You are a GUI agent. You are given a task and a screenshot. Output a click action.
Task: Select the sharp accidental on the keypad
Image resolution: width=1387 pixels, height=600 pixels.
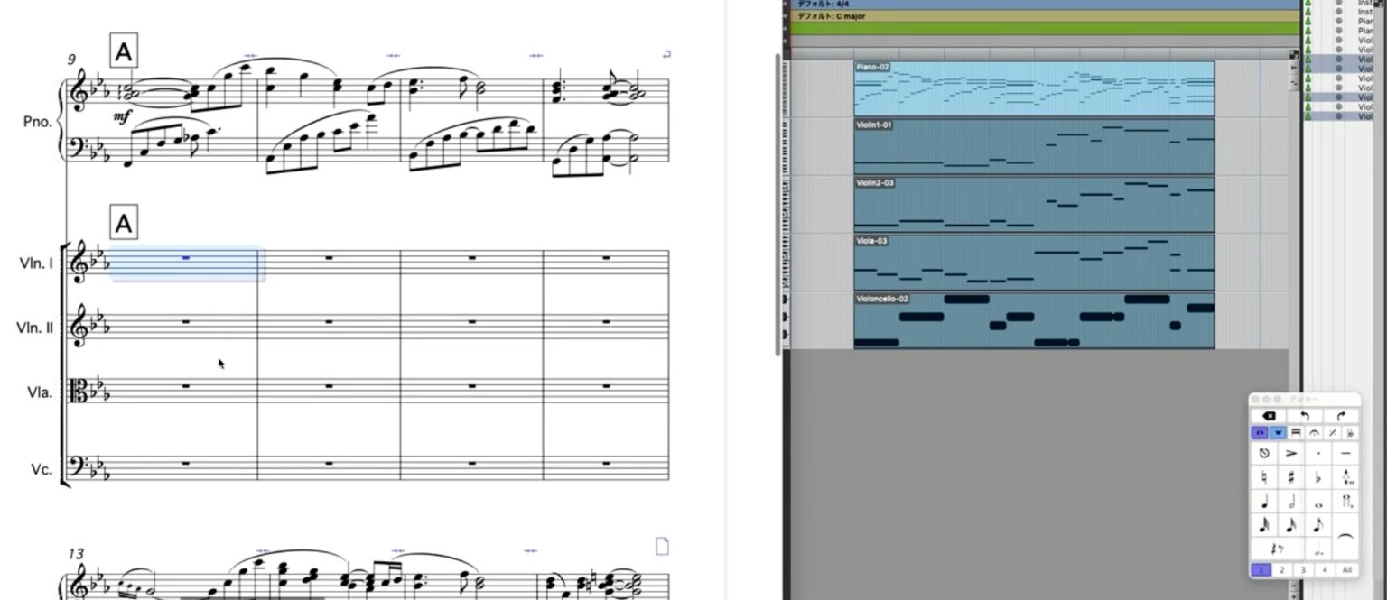1291,478
